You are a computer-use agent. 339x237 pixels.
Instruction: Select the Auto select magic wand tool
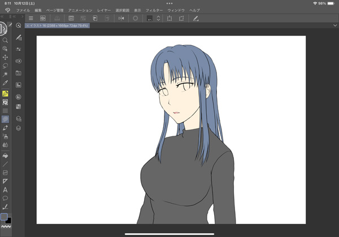click(5, 74)
